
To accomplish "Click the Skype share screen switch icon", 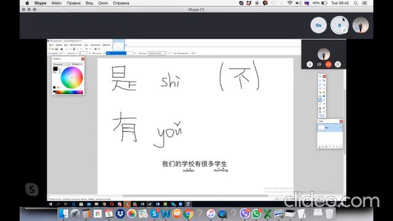I will 338,64.
